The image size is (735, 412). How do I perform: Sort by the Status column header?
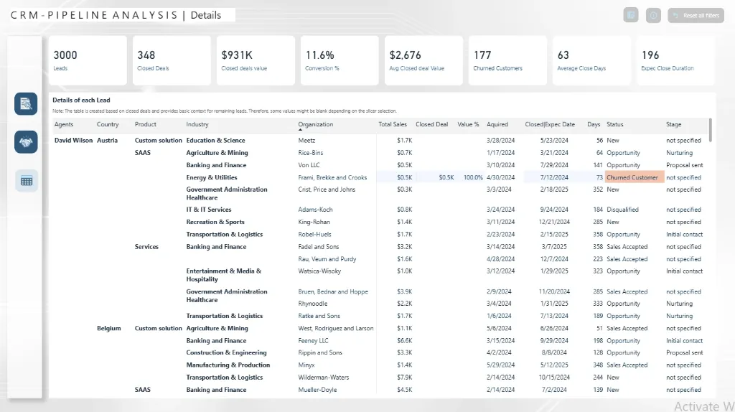coord(615,124)
